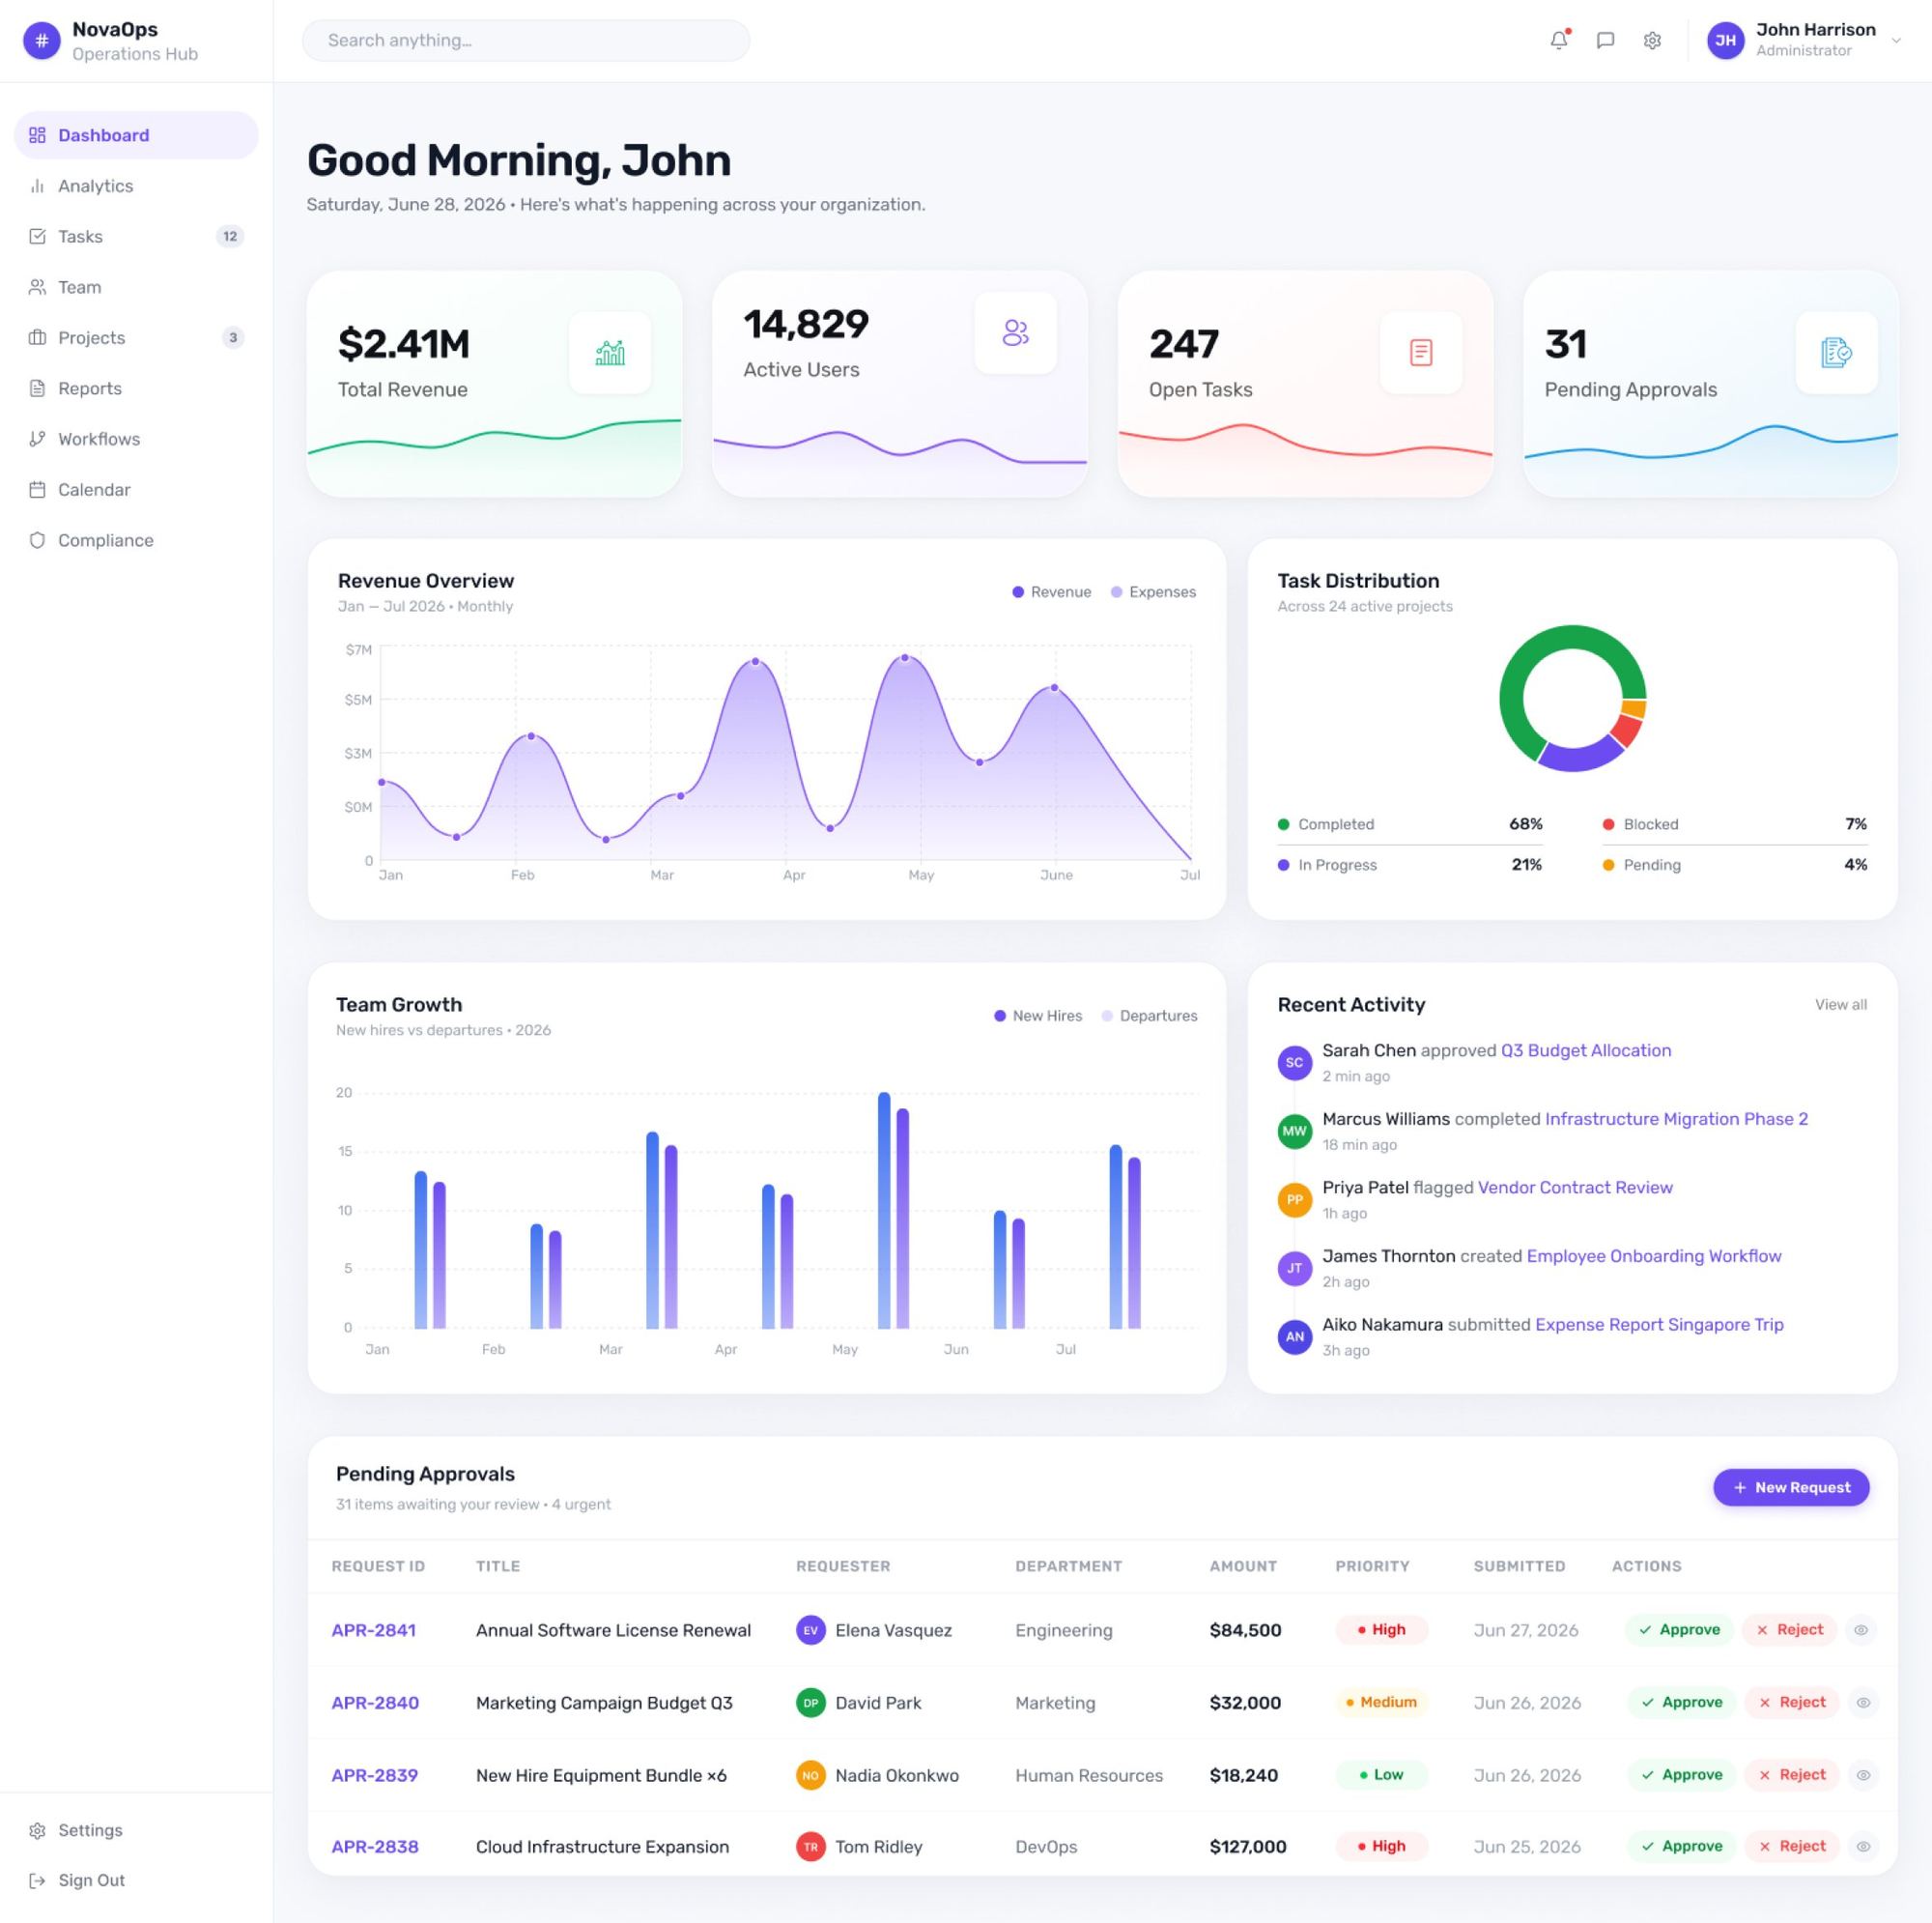1932x1923 pixels.
Task: Approve the Cloud Infrastructure Expansion request
Action: (1681, 1847)
